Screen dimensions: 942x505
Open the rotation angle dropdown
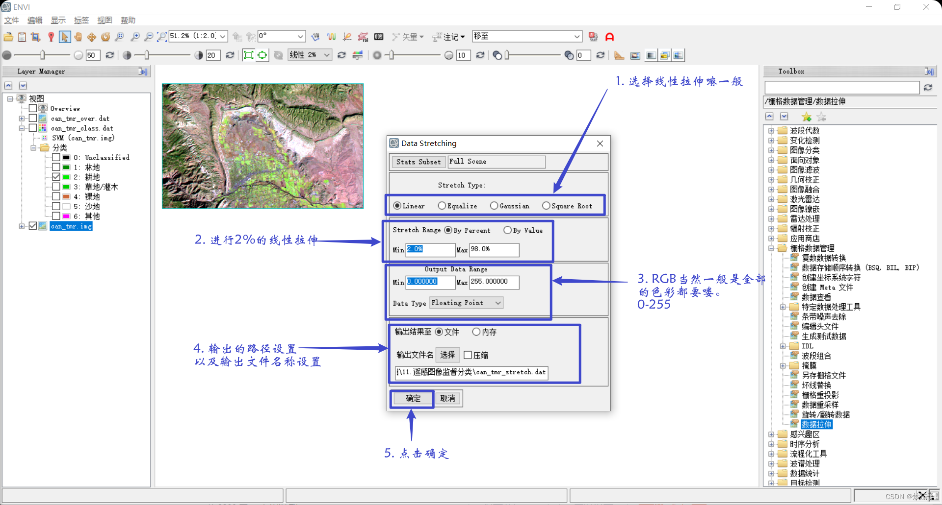pyautogui.click(x=300, y=36)
